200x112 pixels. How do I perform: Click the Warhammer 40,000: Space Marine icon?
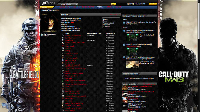click(x=63, y=84)
